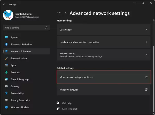Click the vertical scrollbar thumb

[x=154, y=79]
